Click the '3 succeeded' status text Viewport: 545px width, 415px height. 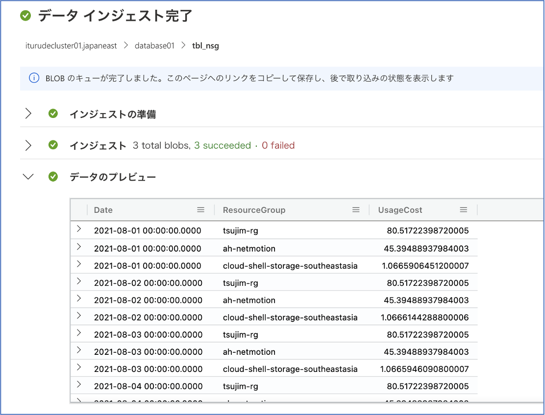[223, 145]
